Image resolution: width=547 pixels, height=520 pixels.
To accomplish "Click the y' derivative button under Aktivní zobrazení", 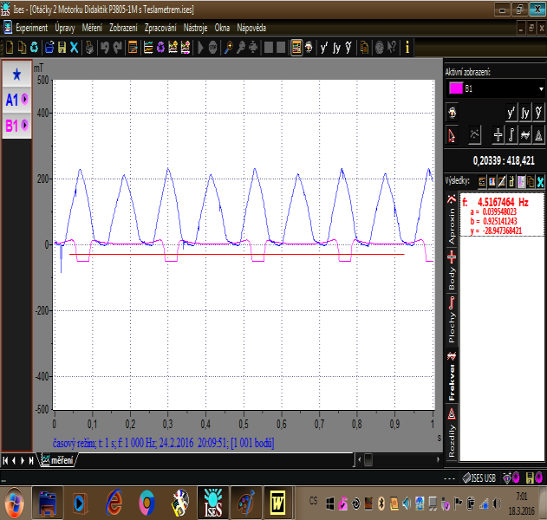I will pyautogui.click(x=511, y=113).
